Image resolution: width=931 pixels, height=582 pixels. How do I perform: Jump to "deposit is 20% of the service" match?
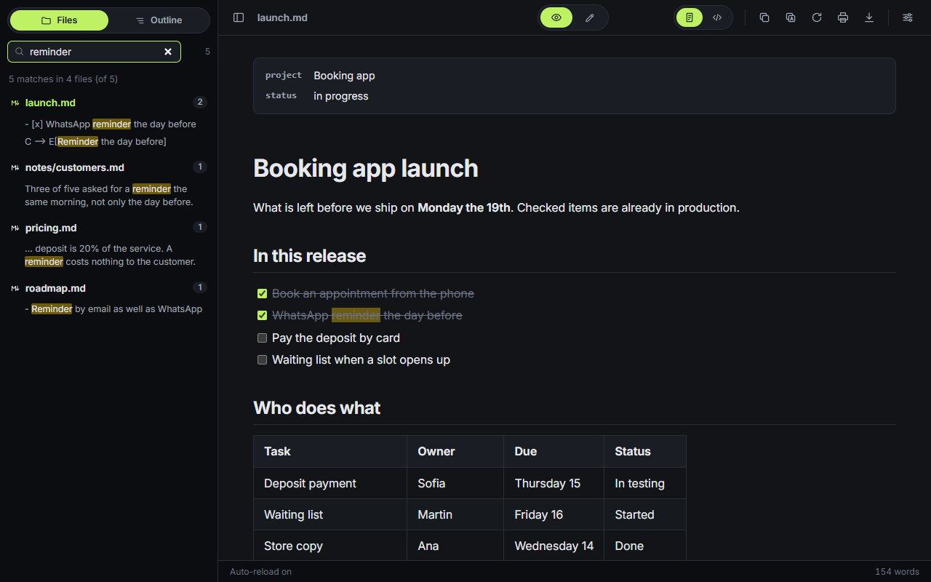click(110, 255)
